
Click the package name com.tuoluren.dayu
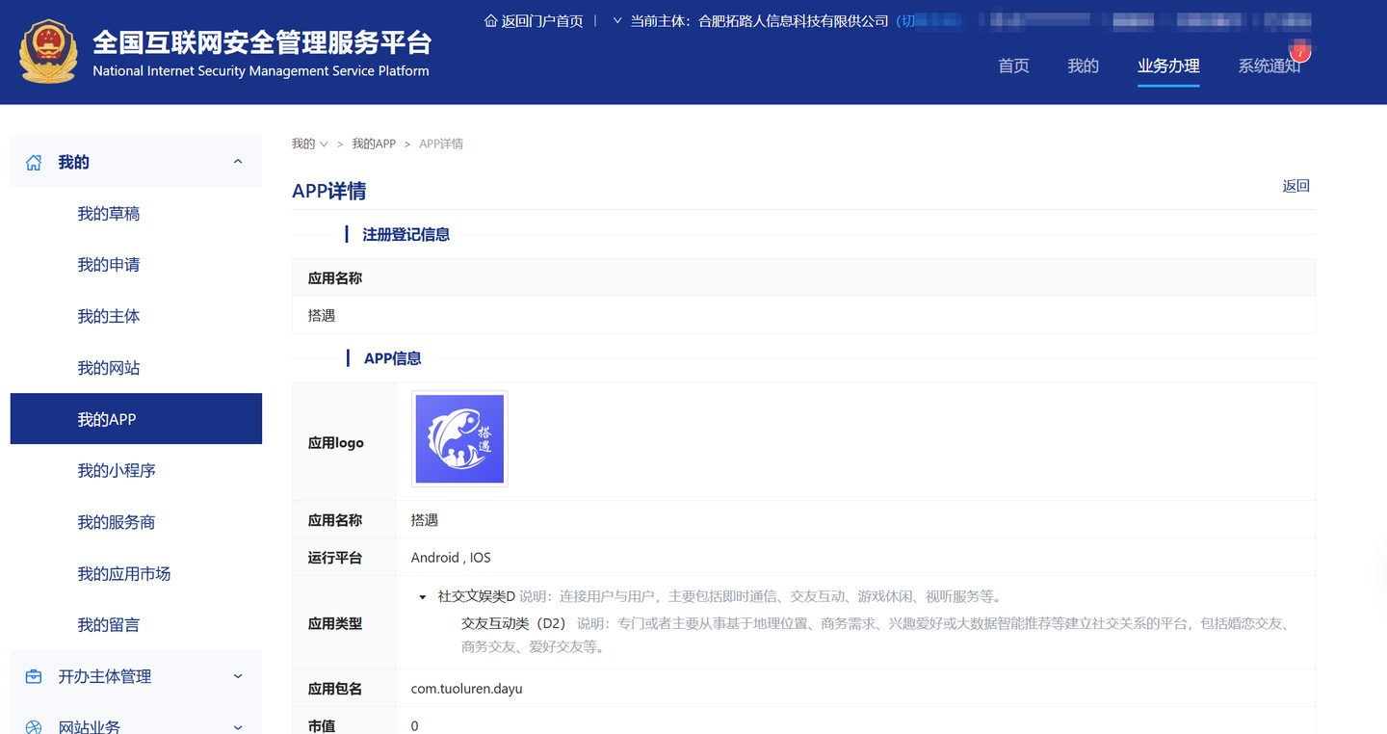click(467, 689)
